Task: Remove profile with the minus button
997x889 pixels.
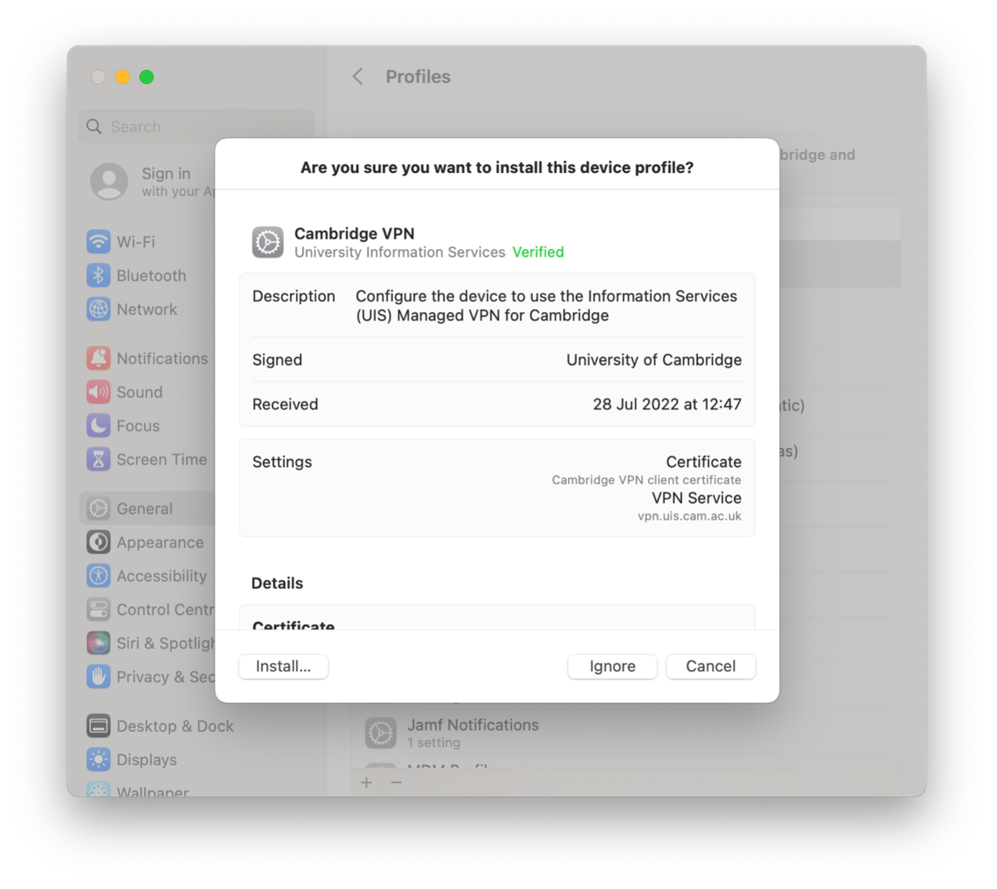Action: pyautogui.click(x=396, y=782)
